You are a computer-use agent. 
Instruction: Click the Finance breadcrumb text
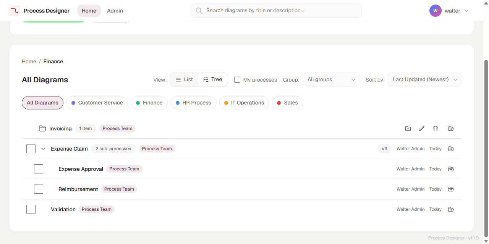point(53,61)
